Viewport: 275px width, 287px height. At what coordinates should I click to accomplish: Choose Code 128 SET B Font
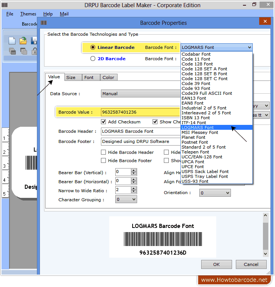pyautogui.click(x=217, y=74)
